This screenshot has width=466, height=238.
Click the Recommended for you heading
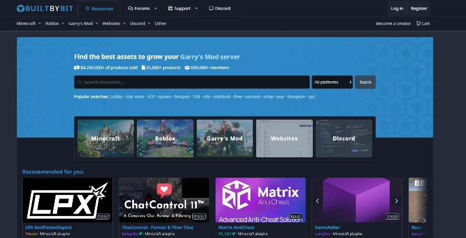click(x=52, y=172)
